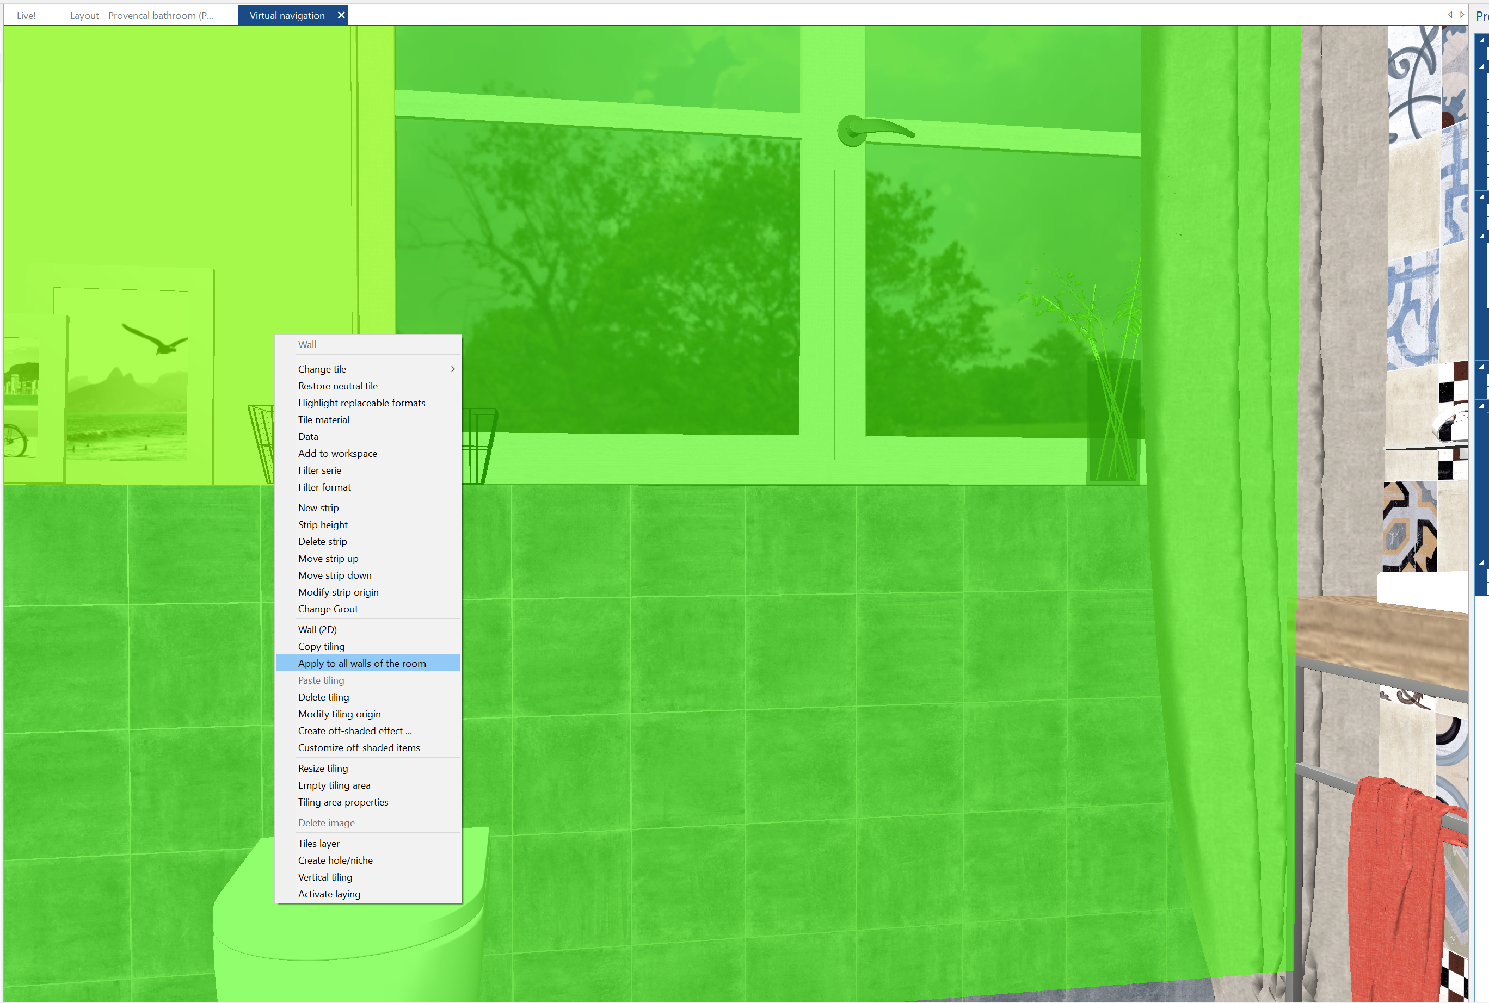Image resolution: width=1489 pixels, height=1003 pixels.
Task: Open the Change tile submenu
Action: [x=368, y=369]
